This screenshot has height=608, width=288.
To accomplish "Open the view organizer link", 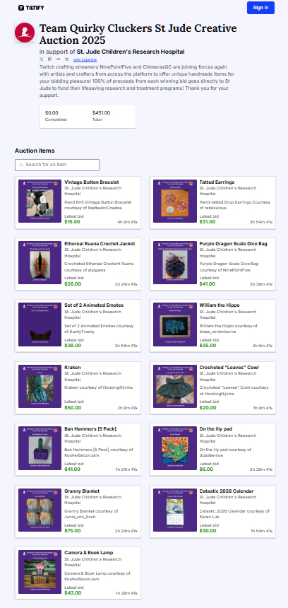I will [85, 59].
